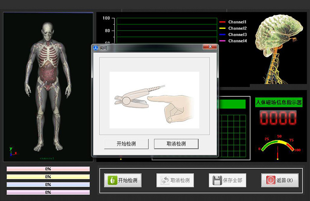The image size is (310, 201).
Task: Click the pink 0% progress bar
Action: [48, 169]
